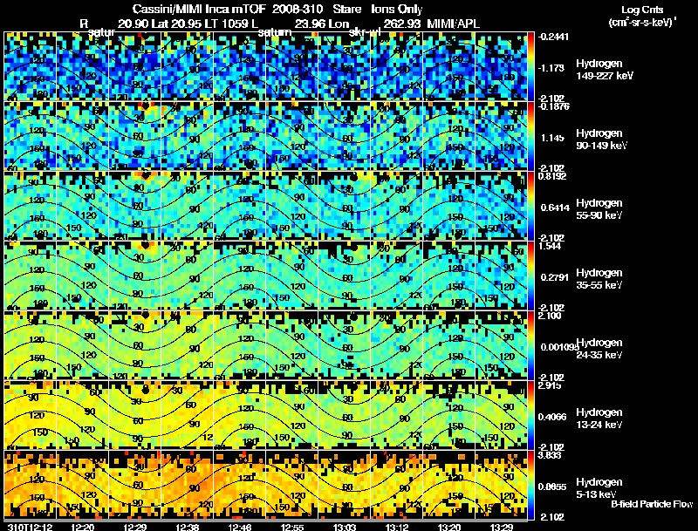
Task: Click the colorbar beside Hydrogen 90-149 keV
Action: 530,136
